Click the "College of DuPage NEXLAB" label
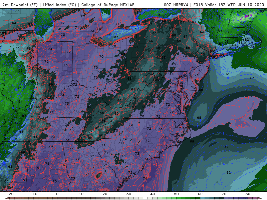Screen dimensions: 267x200 [x=108, y=5]
